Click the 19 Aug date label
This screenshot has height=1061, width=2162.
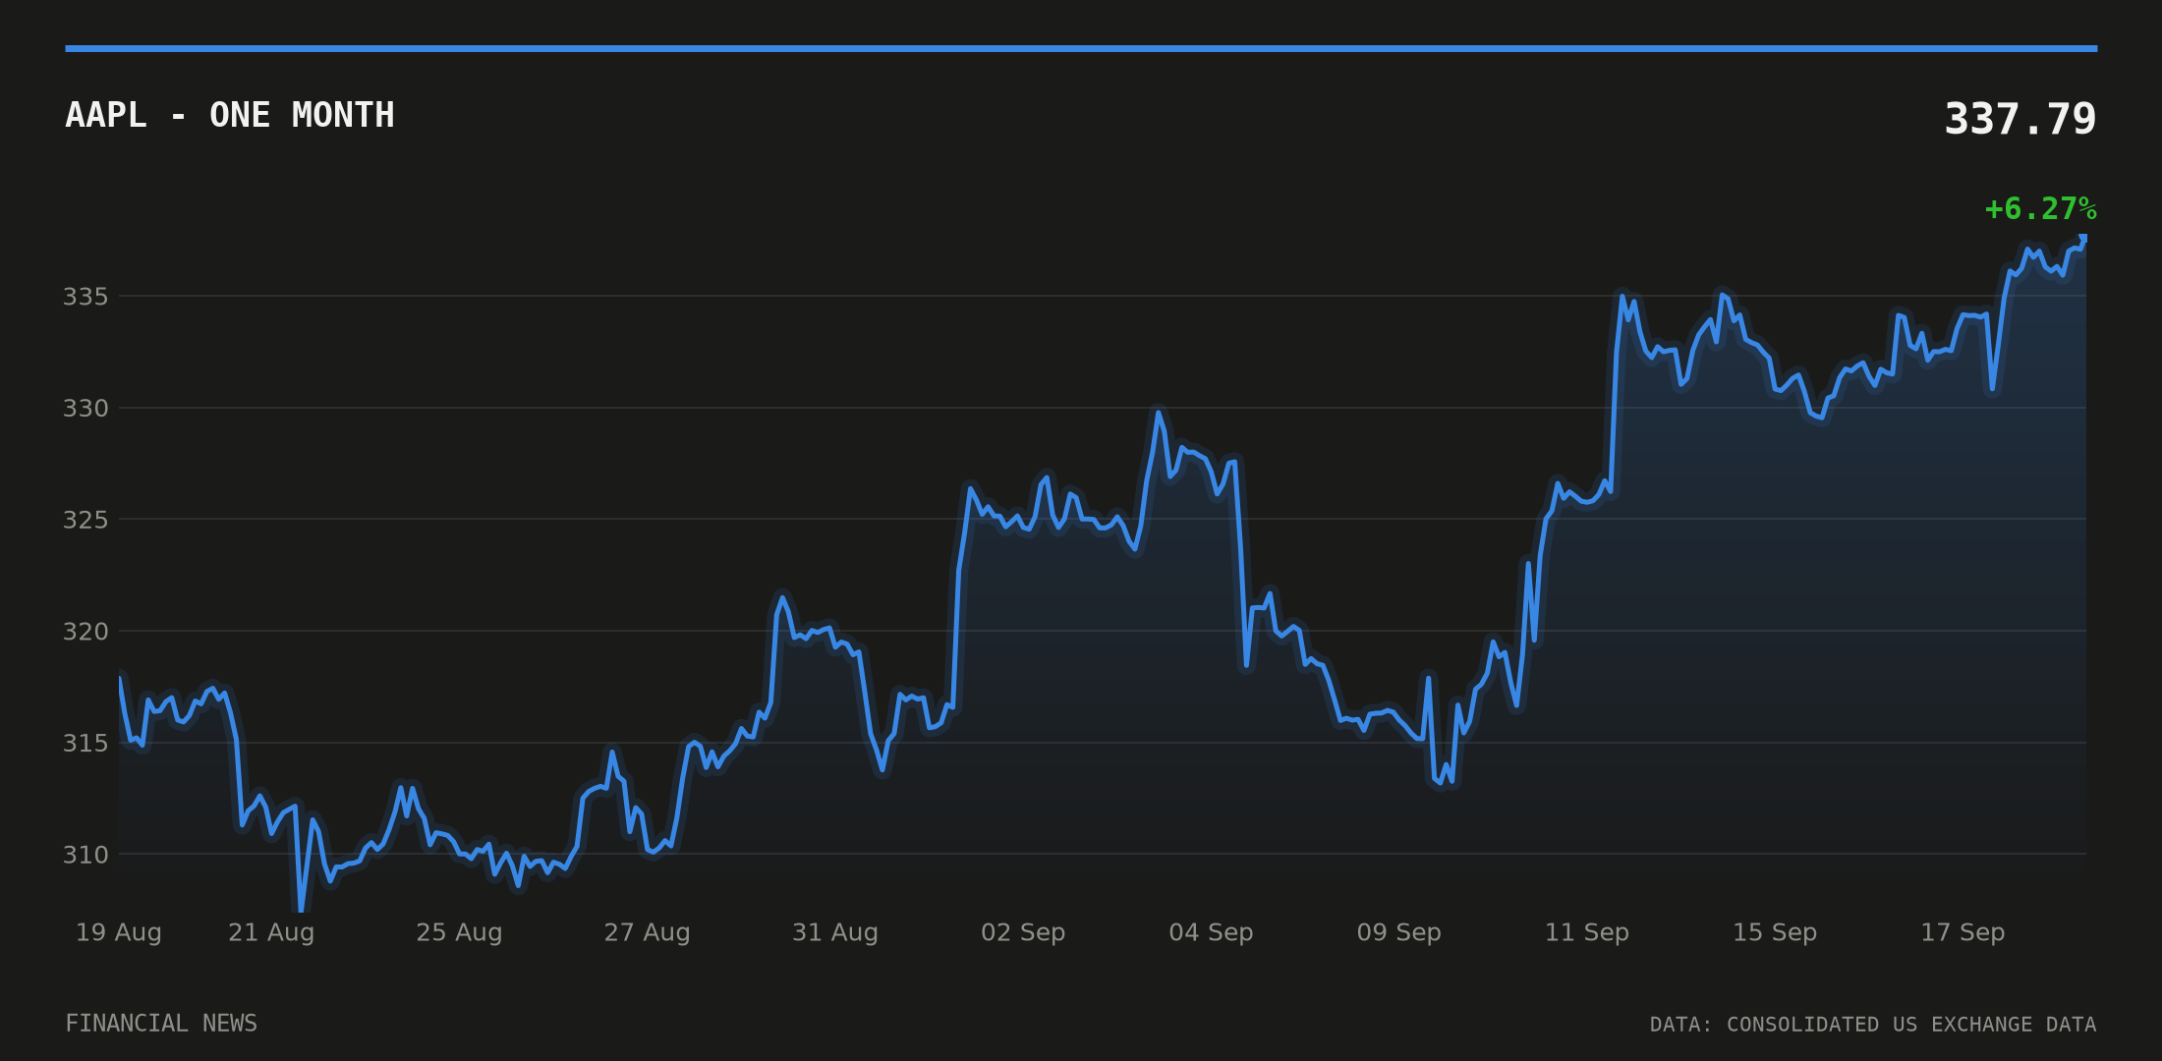(x=119, y=932)
